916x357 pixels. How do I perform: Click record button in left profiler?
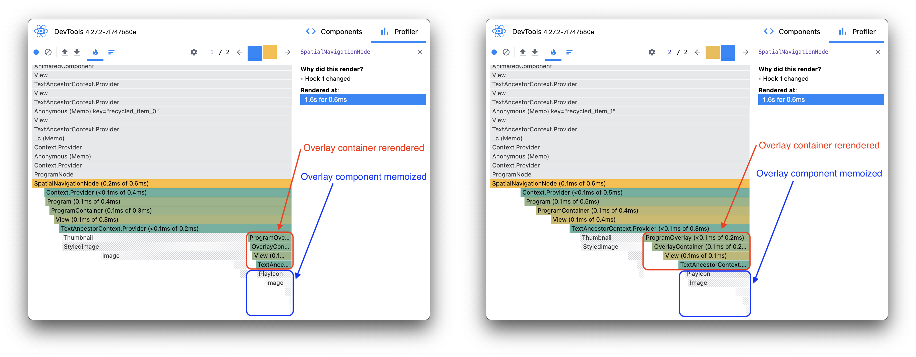point(36,52)
